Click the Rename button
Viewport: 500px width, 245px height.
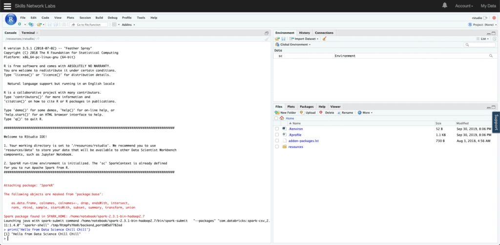pyautogui.click(x=345, y=112)
